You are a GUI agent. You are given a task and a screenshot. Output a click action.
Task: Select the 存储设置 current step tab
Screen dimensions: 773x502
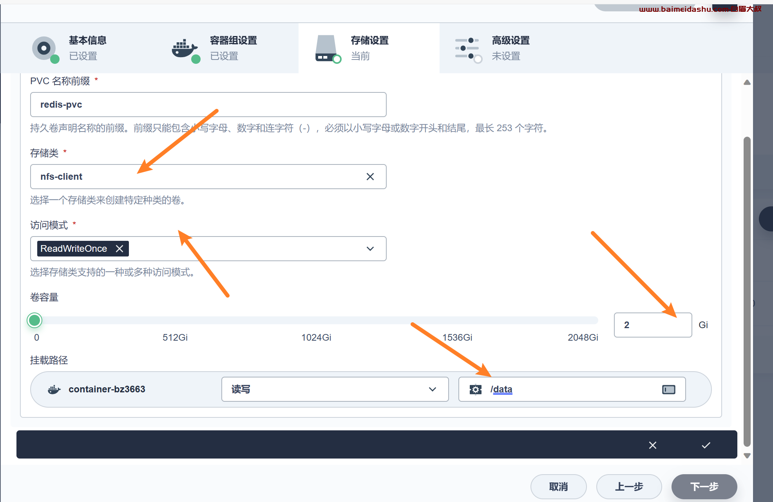coord(369,48)
